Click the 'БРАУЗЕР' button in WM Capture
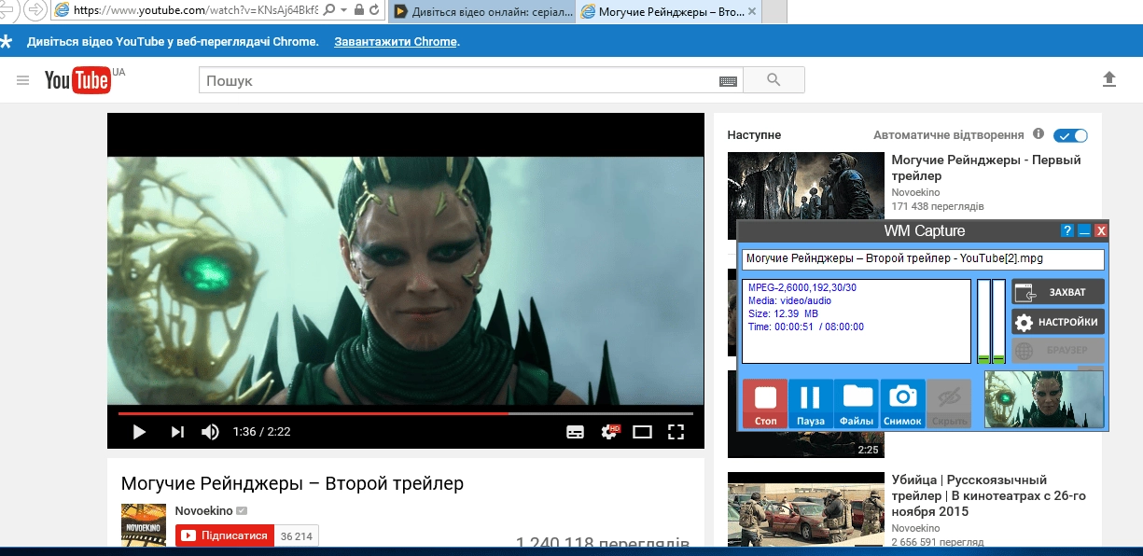 pos(1058,351)
